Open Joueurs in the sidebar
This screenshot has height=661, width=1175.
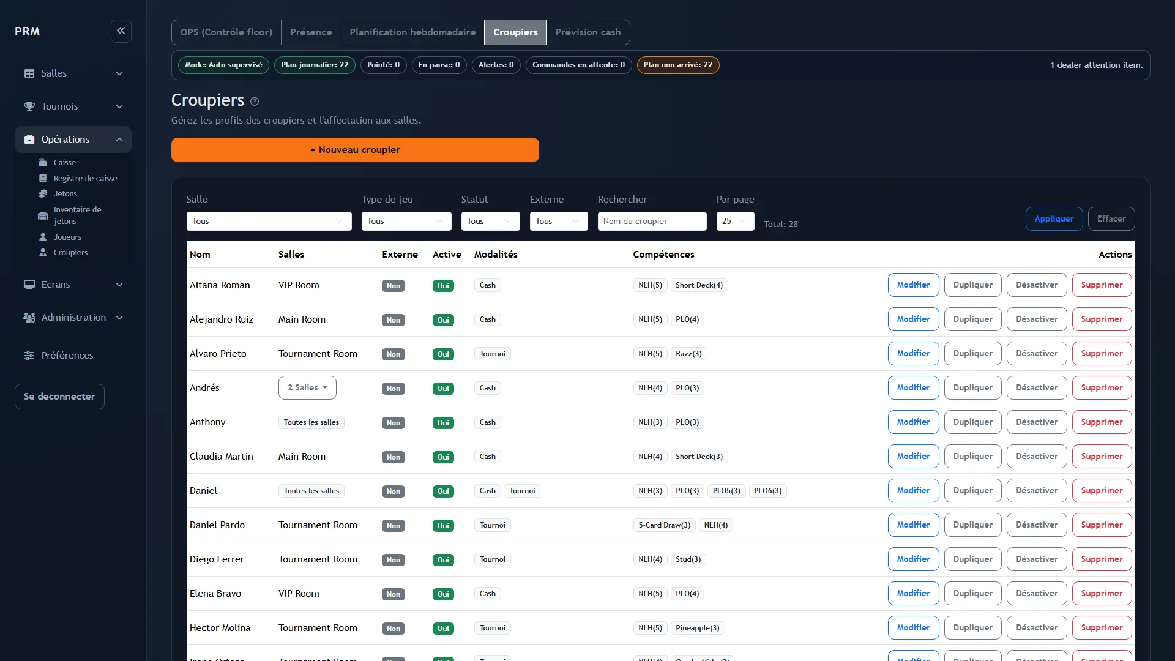pos(67,237)
